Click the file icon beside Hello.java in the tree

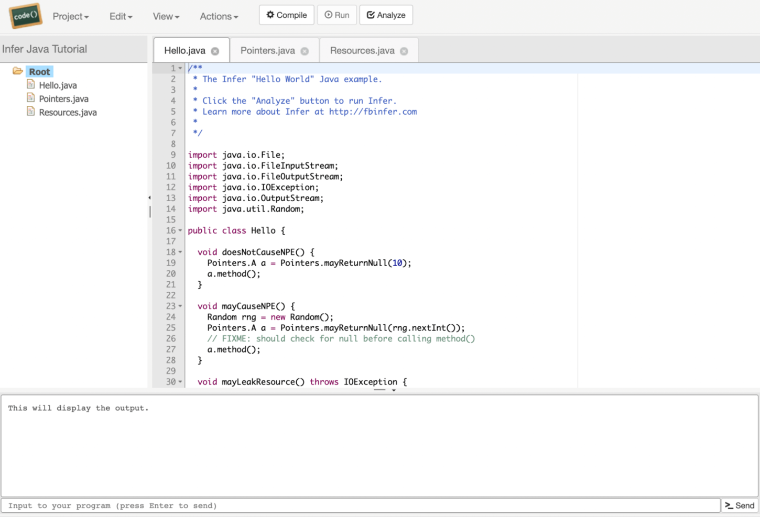tap(31, 84)
